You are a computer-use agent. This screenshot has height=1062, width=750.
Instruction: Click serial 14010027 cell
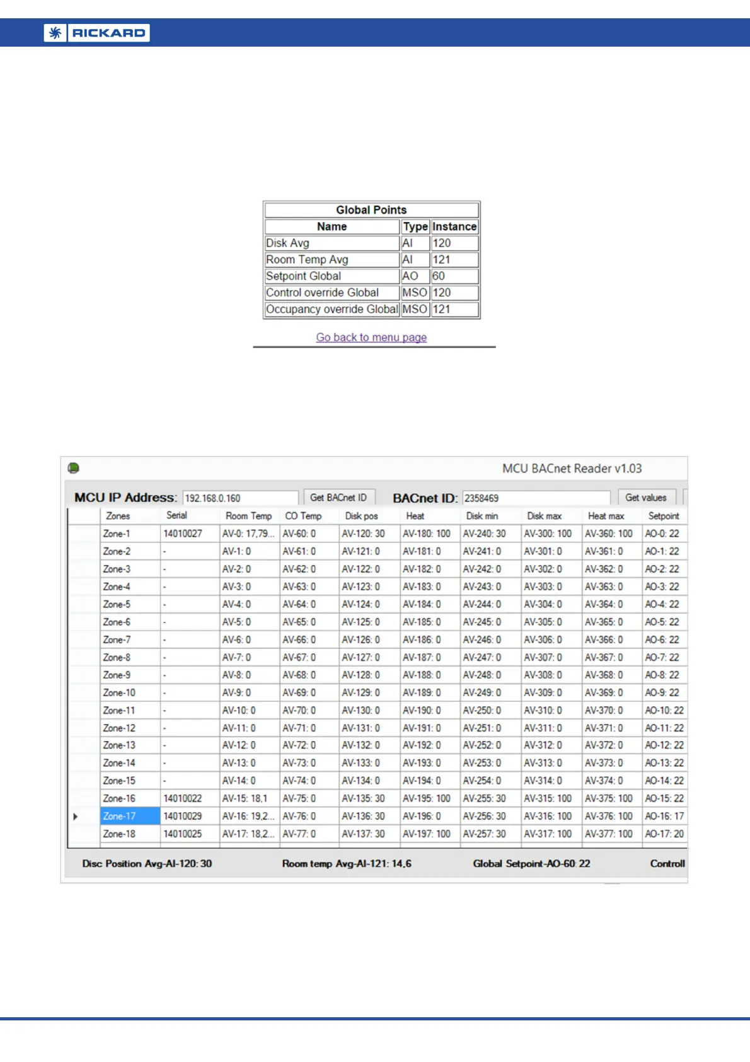coord(190,534)
